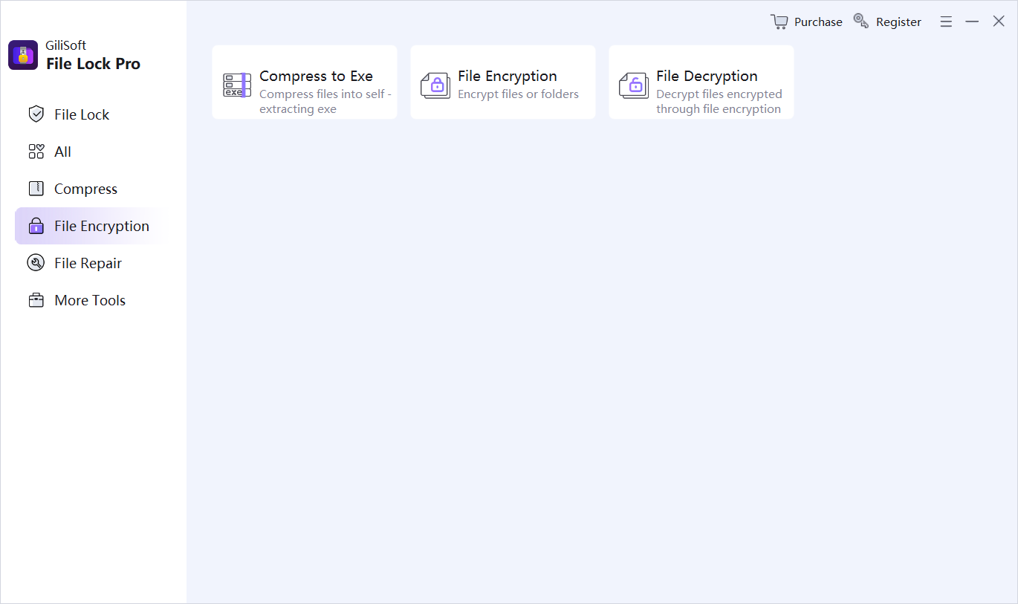Open the More Tools sidebar item
Viewport: 1018px width, 604px height.
[90, 300]
